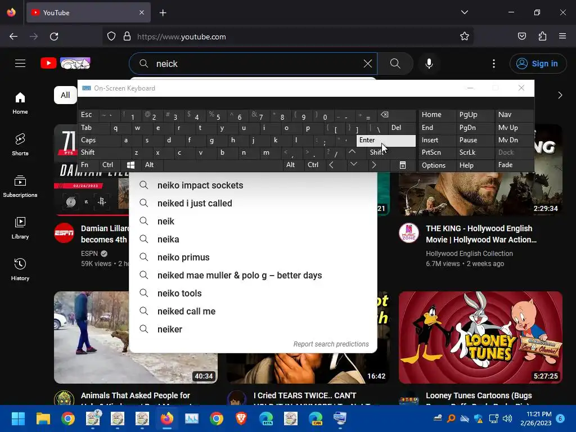List all tabs dropdown arrow
576x432 pixels.
coord(464,12)
